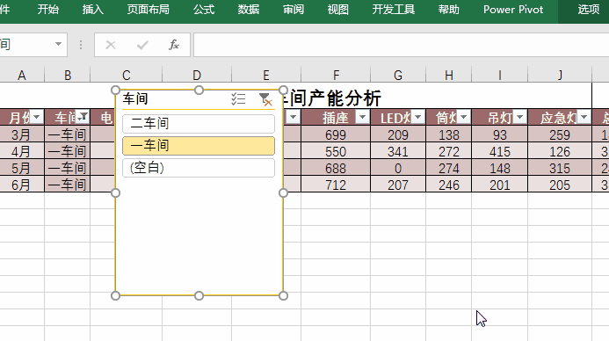Open the 数据 ribbon tab

(x=249, y=10)
